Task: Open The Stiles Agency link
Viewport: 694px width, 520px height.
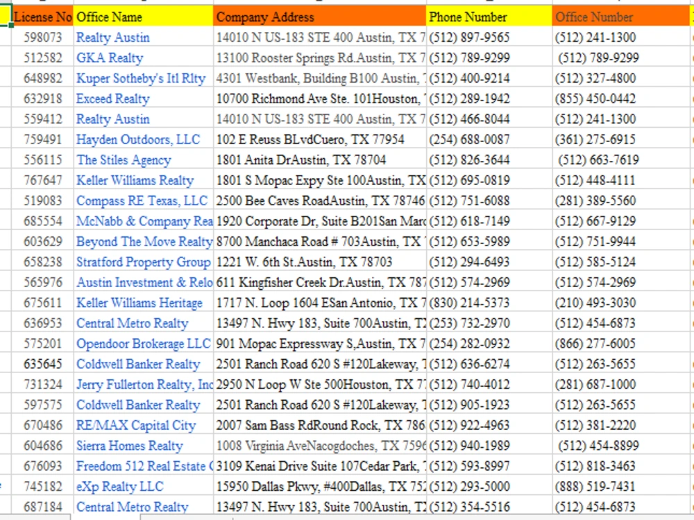Action: (x=124, y=160)
